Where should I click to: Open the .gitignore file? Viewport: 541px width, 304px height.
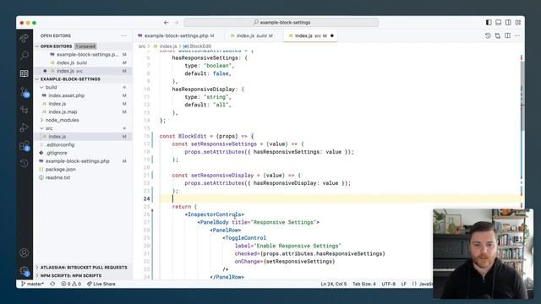[83, 153]
